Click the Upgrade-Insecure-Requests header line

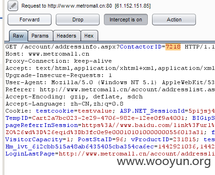tap(59, 75)
